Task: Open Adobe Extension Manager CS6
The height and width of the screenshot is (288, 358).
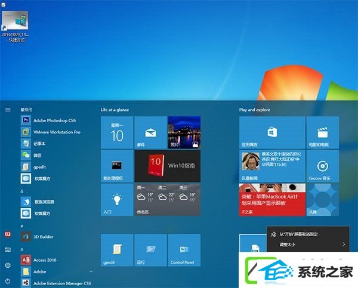Action: click(55, 283)
